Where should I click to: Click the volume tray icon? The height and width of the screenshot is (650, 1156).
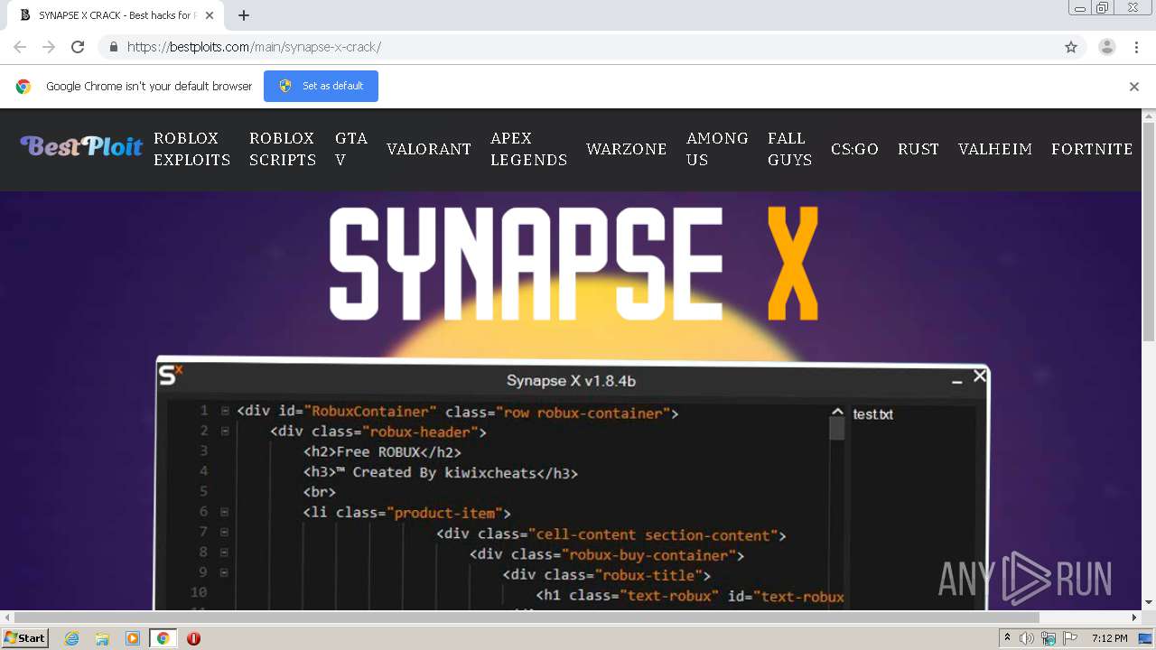tap(1027, 638)
